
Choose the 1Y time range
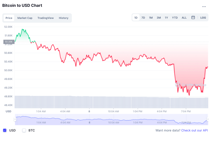point(166,18)
